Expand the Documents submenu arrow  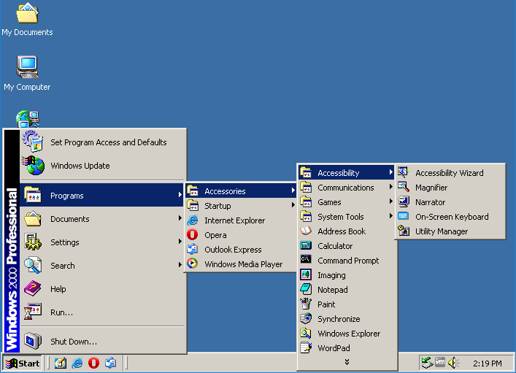click(x=180, y=218)
